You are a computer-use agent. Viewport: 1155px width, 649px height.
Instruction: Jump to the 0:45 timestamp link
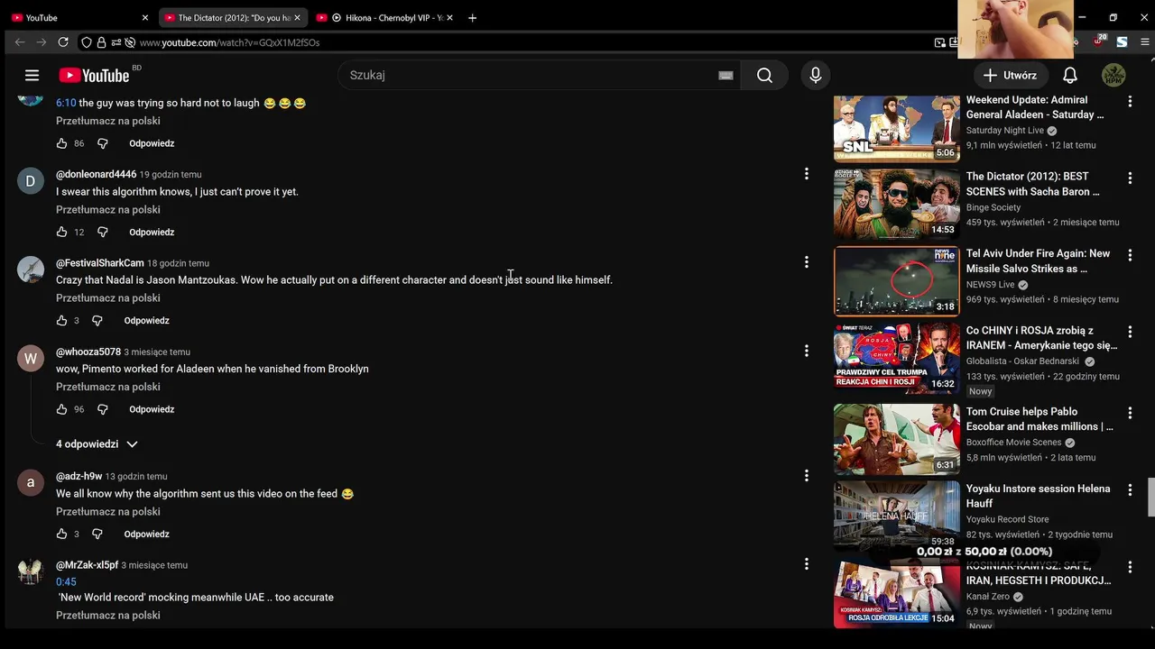(66, 582)
